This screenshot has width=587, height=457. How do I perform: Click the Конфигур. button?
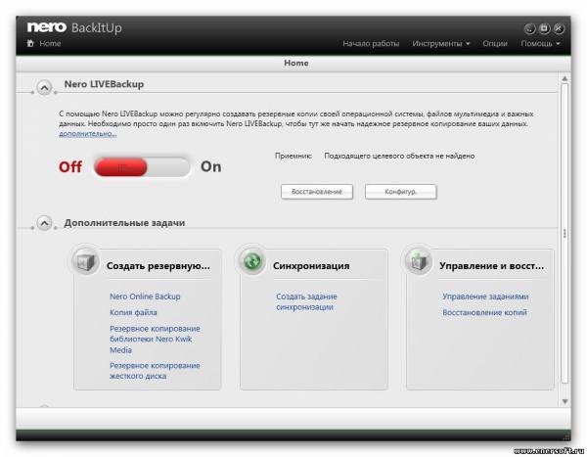click(x=400, y=192)
